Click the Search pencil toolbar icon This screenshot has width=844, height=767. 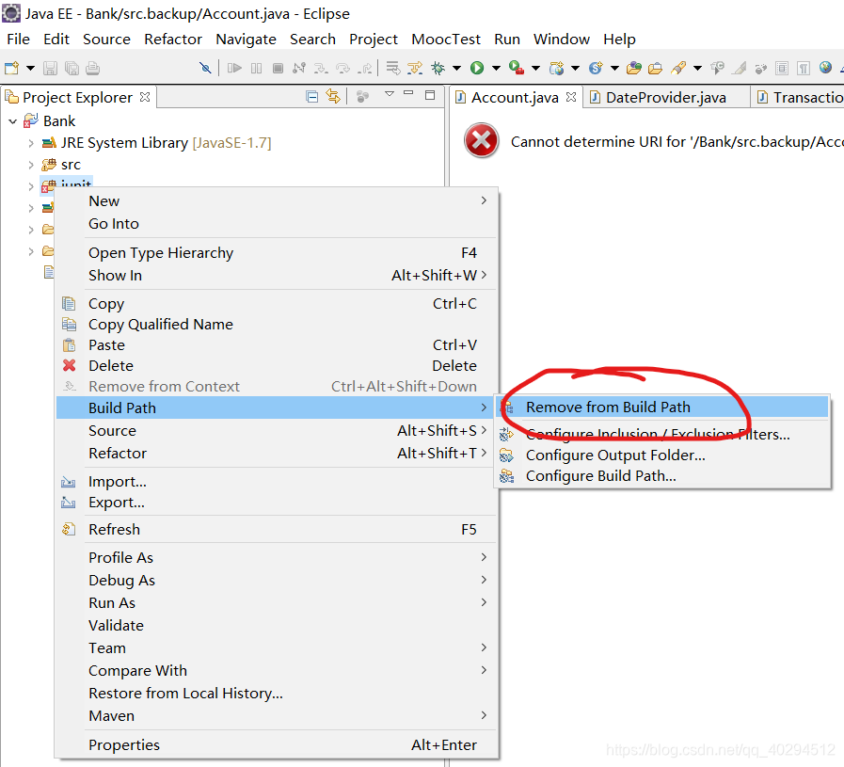click(x=678, y=68)
